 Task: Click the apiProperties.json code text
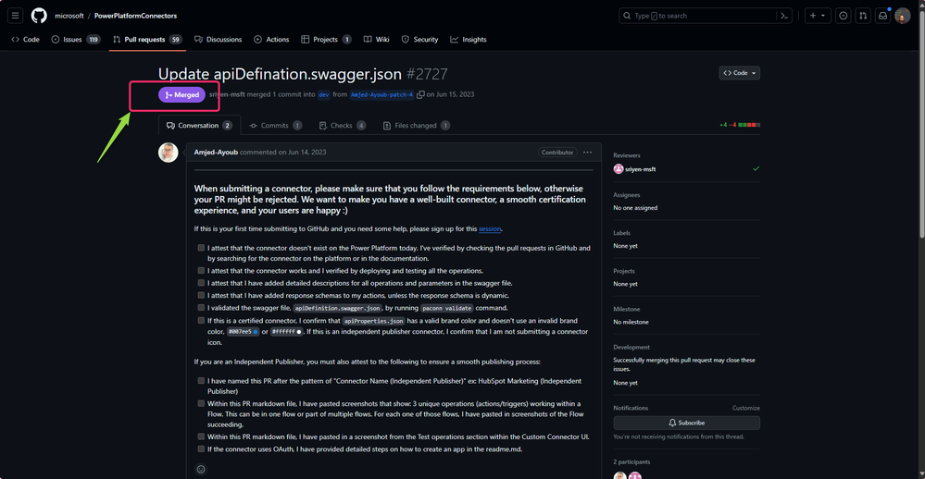[373, 321]
